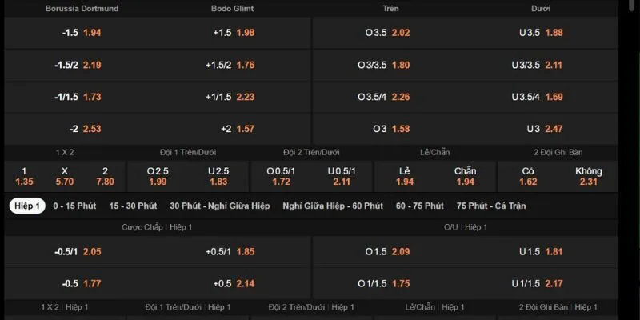Choose Không at odds 2.31
Screen dimensions: 640x320
click(x=588, y=176)
